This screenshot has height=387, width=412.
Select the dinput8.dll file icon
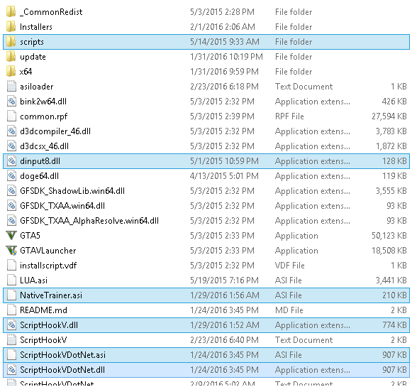11,160
